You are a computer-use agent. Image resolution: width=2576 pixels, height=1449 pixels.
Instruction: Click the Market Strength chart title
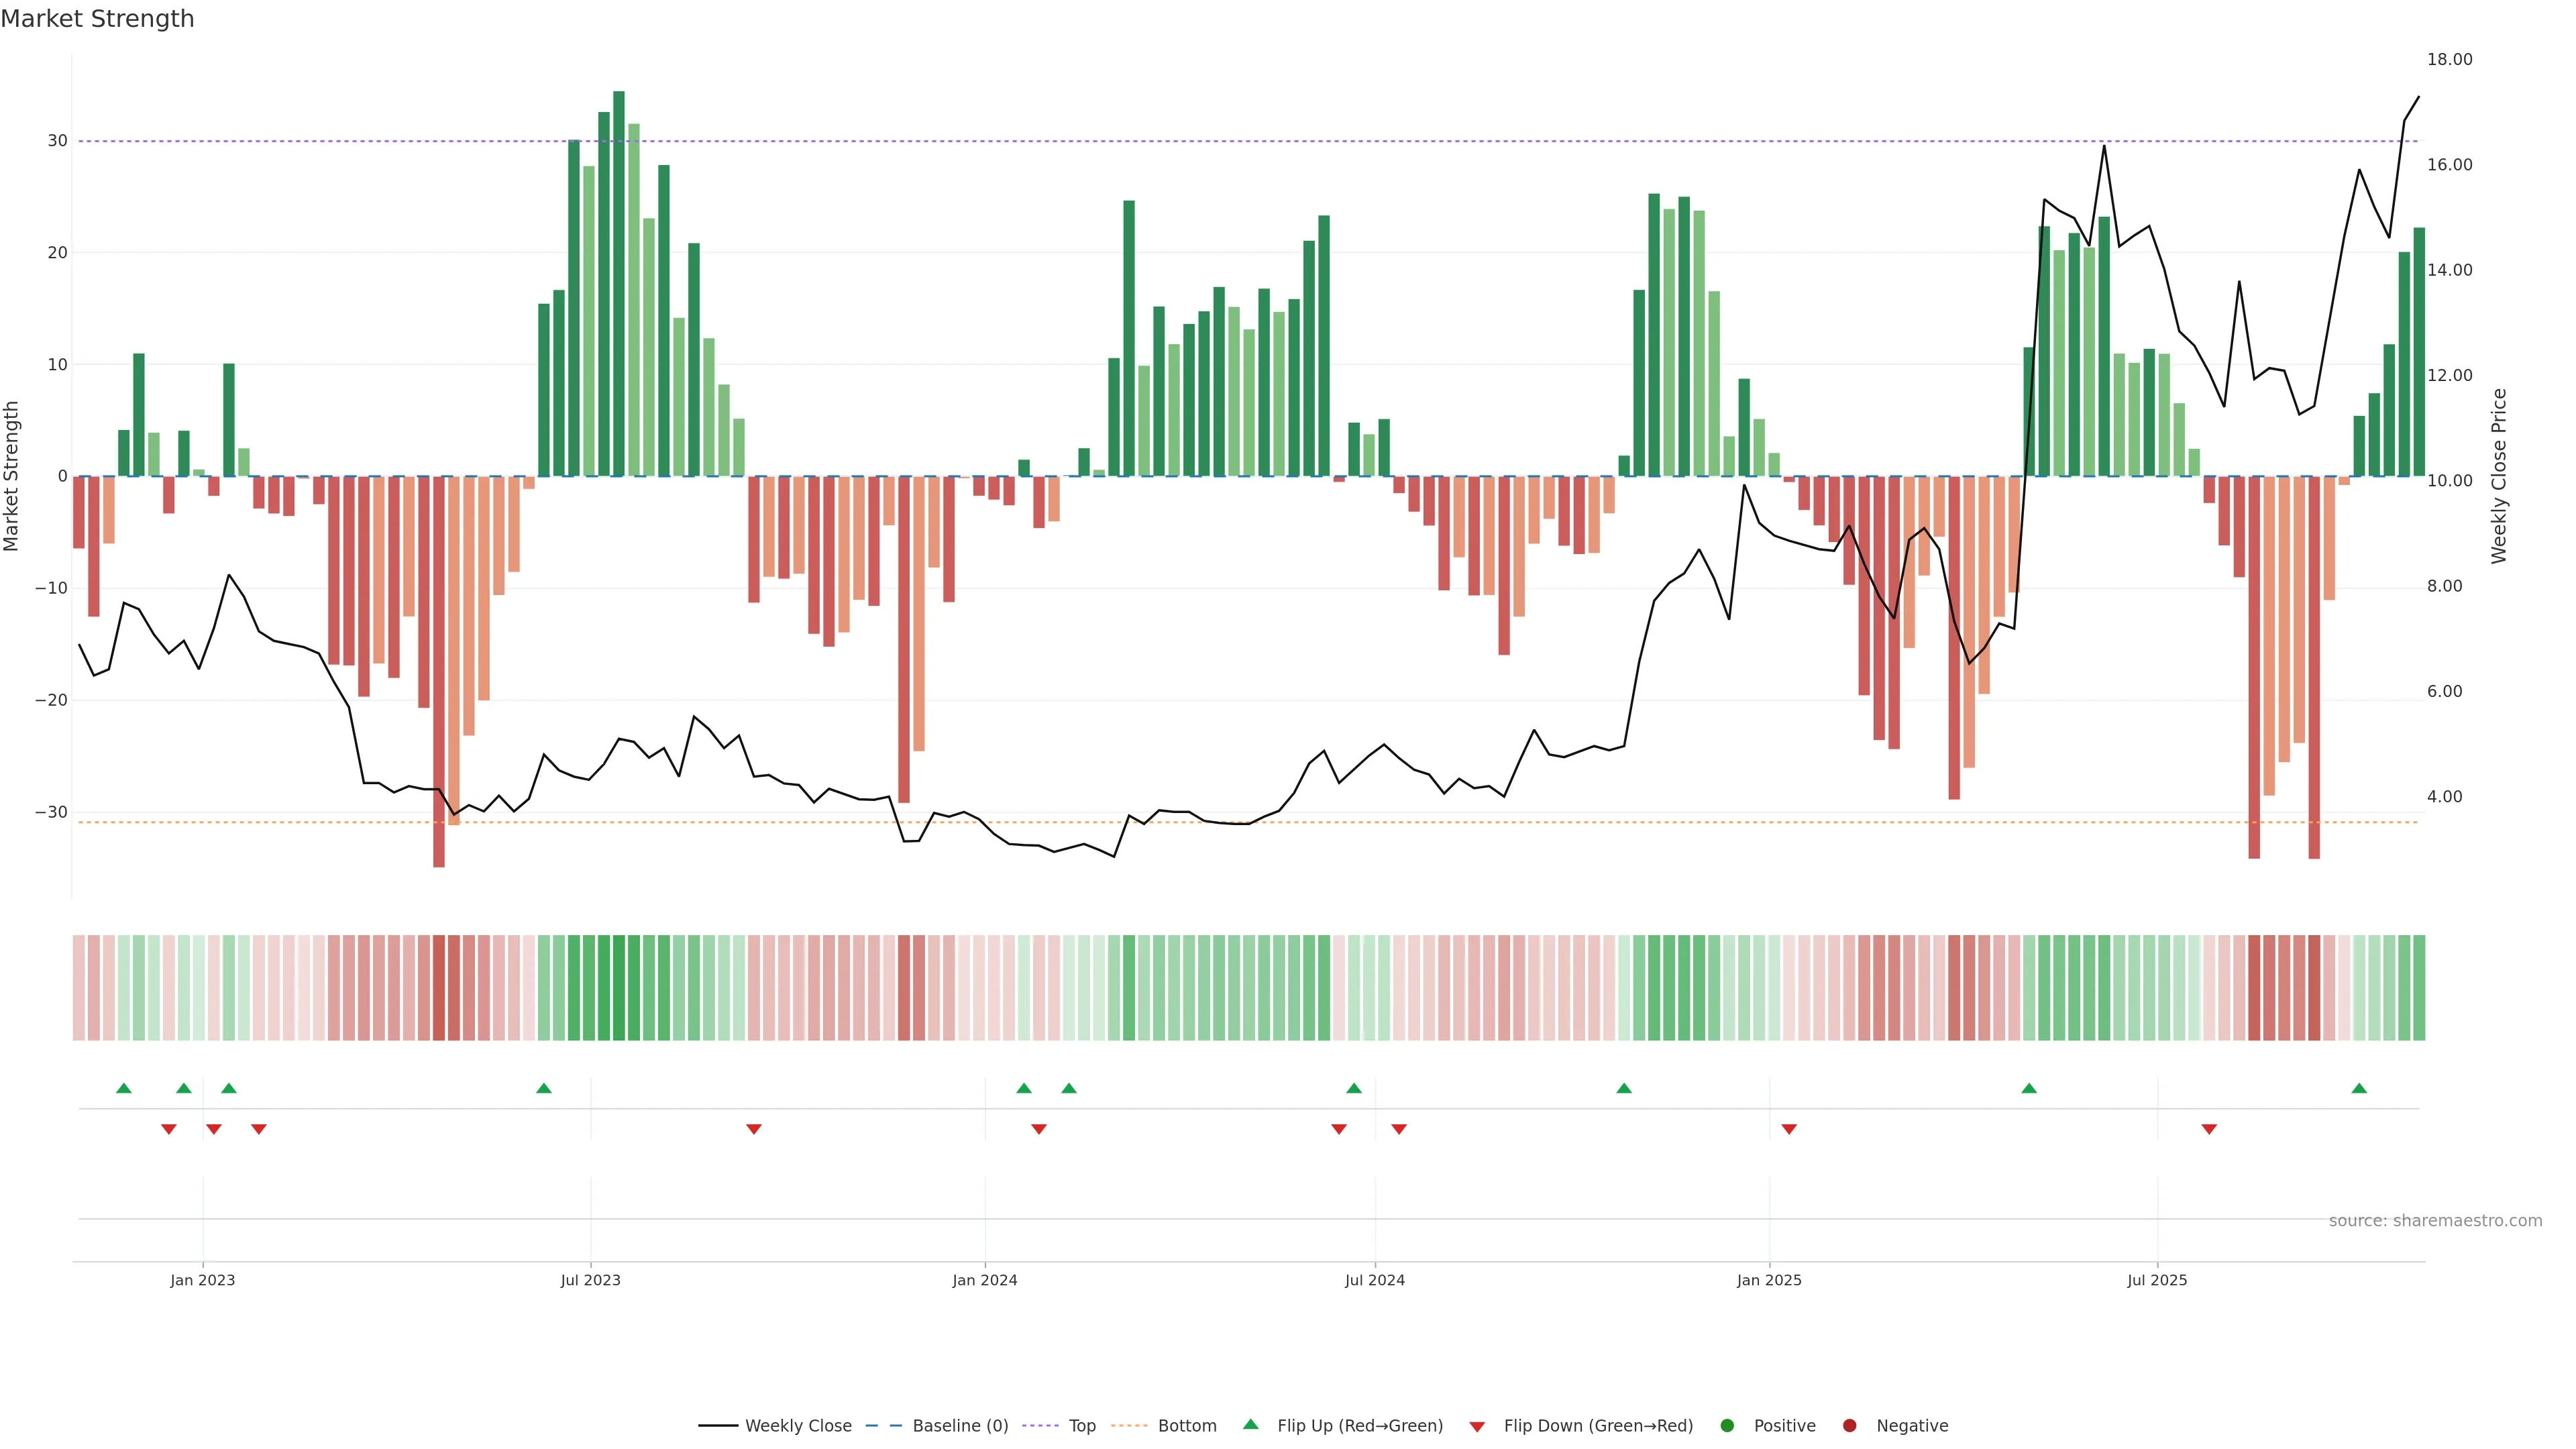coord(97,19)
